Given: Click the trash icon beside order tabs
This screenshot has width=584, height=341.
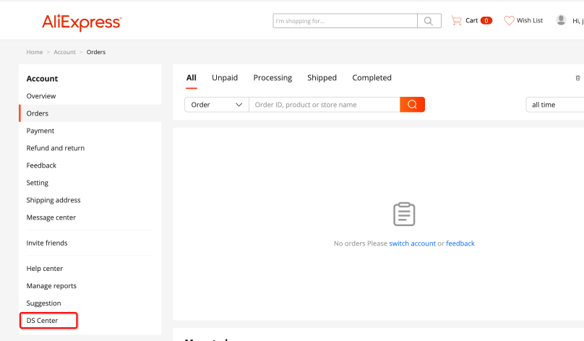Looking at the screenshot, I should 577,78.
